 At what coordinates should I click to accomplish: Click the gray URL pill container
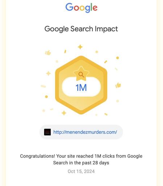81,132
